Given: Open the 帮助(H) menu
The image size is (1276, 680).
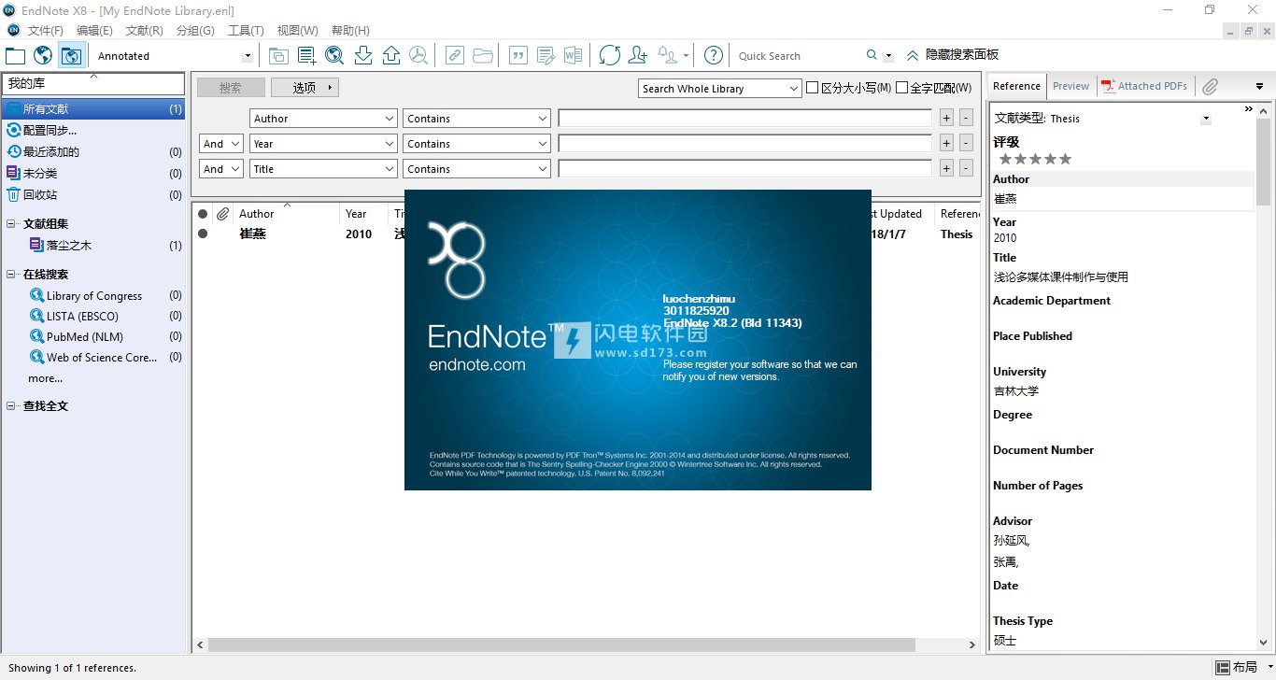Looking at the screenshot, I should tap(350, 31).
